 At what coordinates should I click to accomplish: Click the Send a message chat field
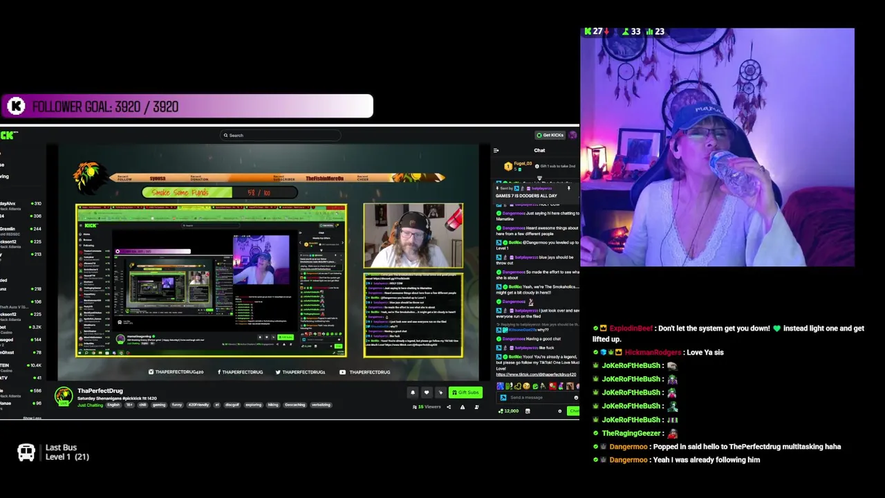click(x=538, y=398)
